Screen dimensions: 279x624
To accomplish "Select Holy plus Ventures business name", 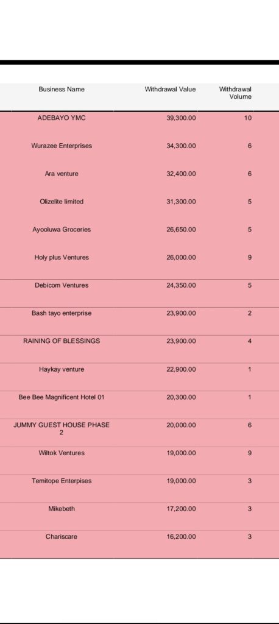I will 62,258.
